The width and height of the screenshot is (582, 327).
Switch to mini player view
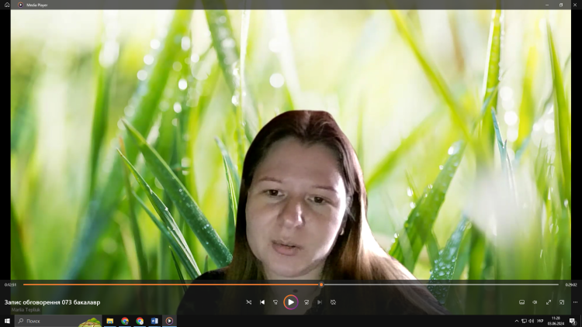point(562,302)
